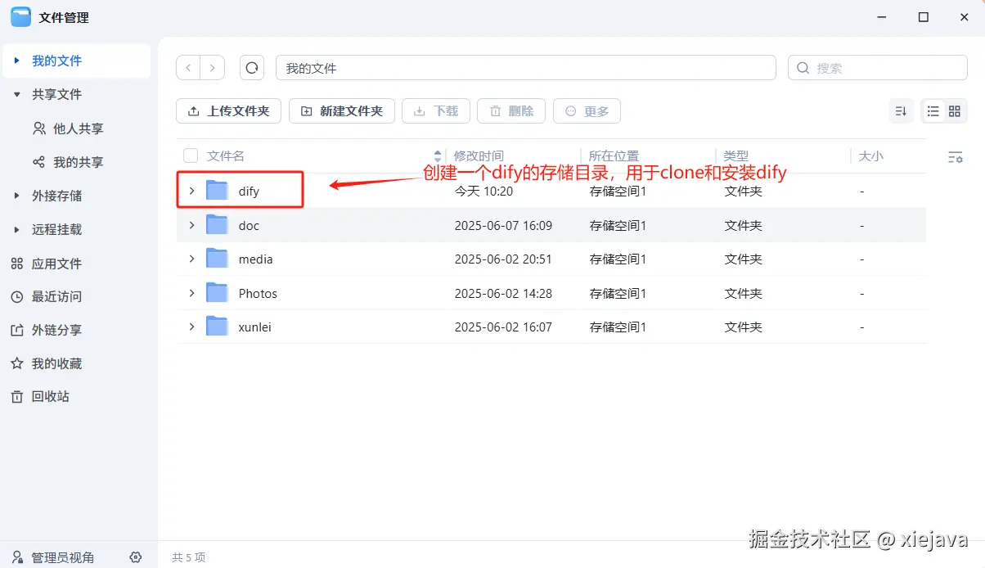985x568 pixels.
Task: Click the date 2025-06-02 16:07
Action: (503, 327)
